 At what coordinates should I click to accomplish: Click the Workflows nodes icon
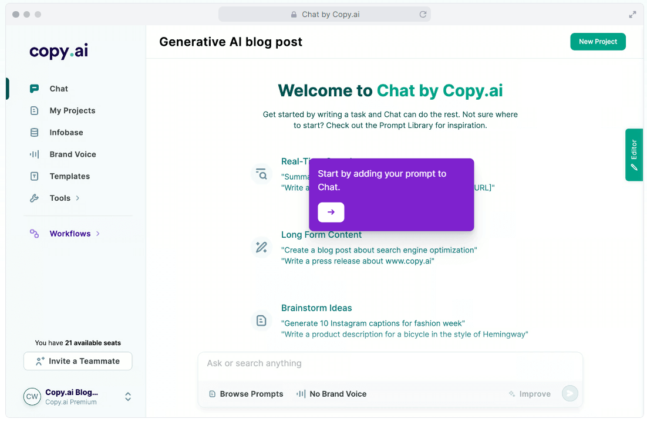(35, 234)
